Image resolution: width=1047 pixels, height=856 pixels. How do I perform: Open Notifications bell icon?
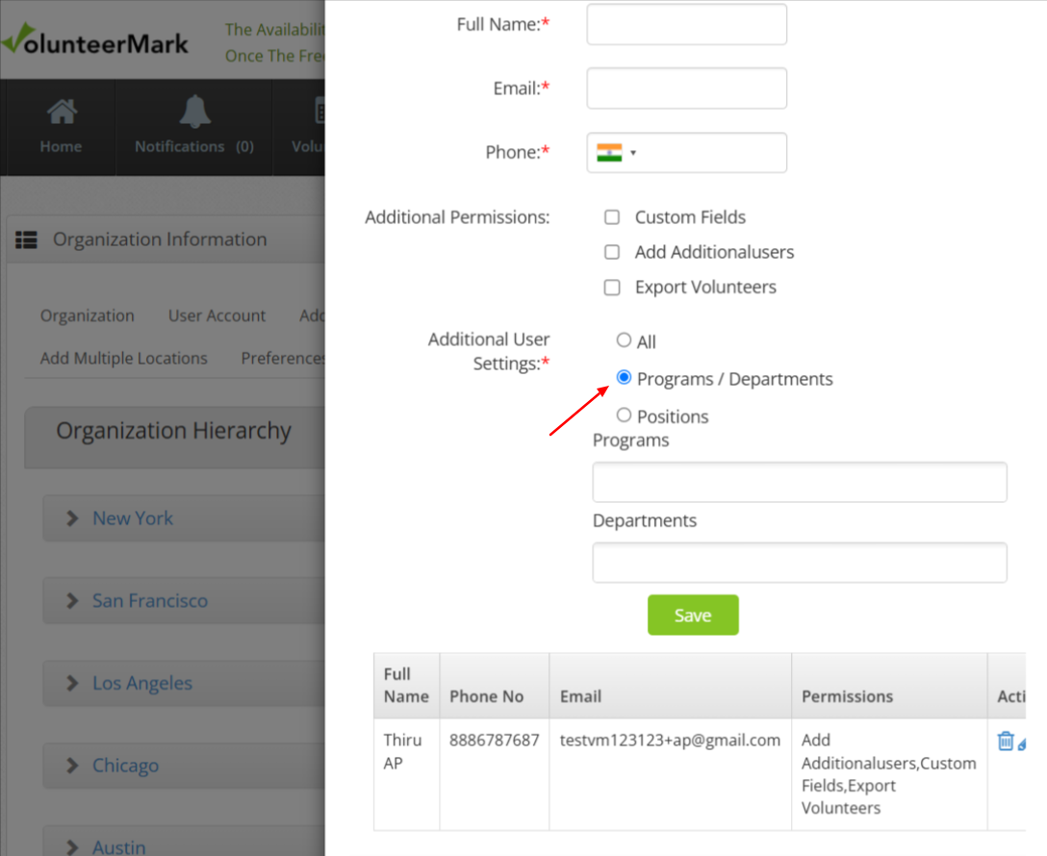click(x=194, y=113)
